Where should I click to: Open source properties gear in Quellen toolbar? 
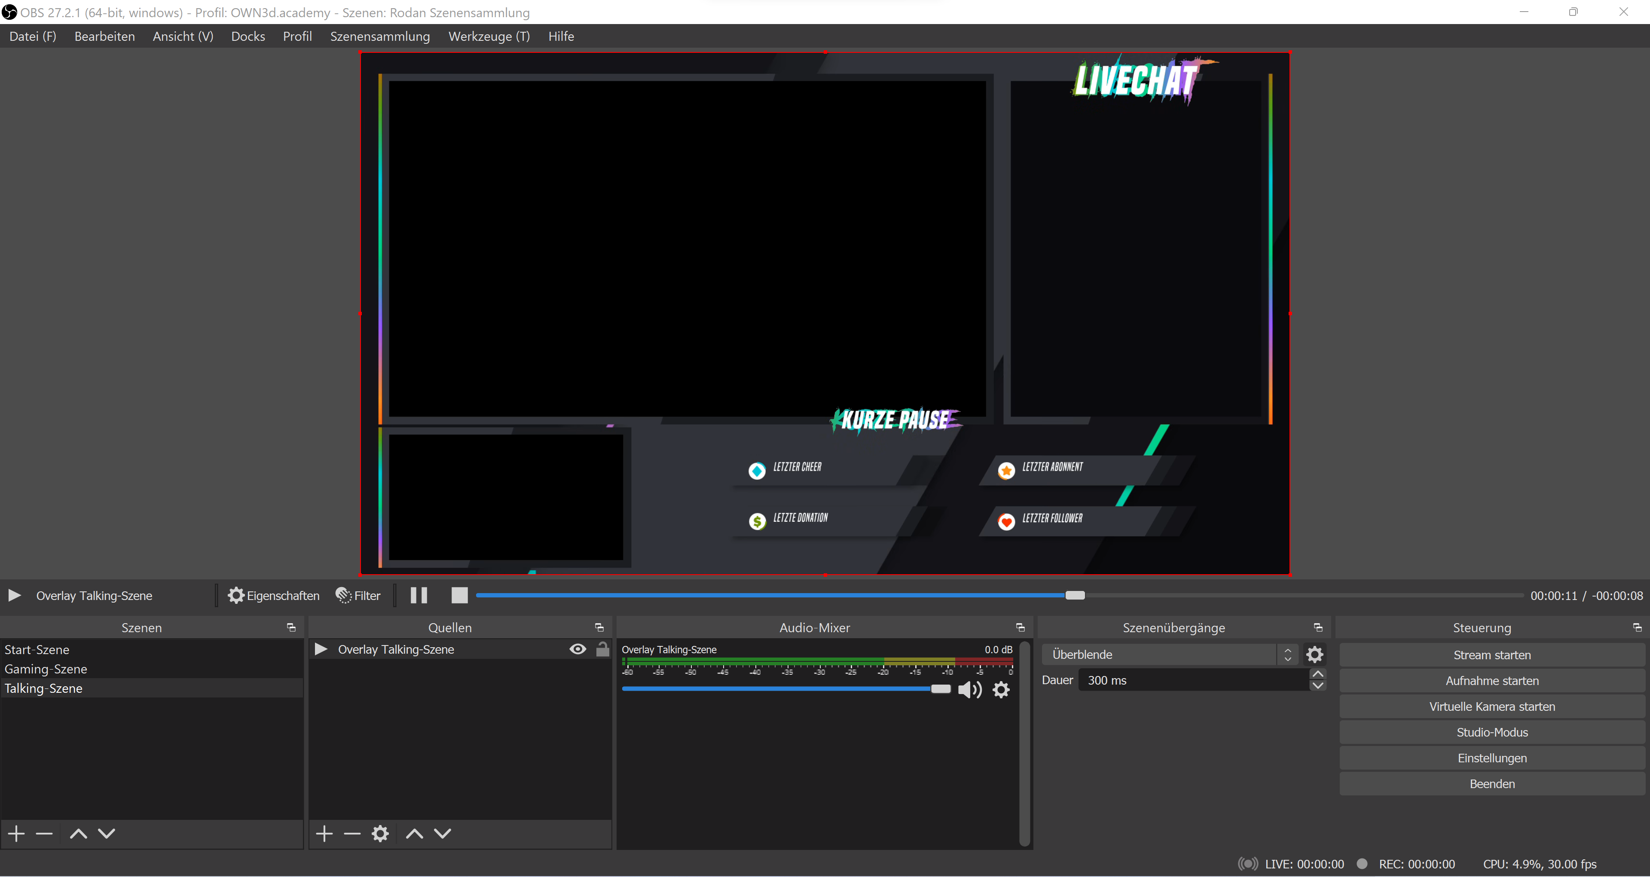[380, 834]
